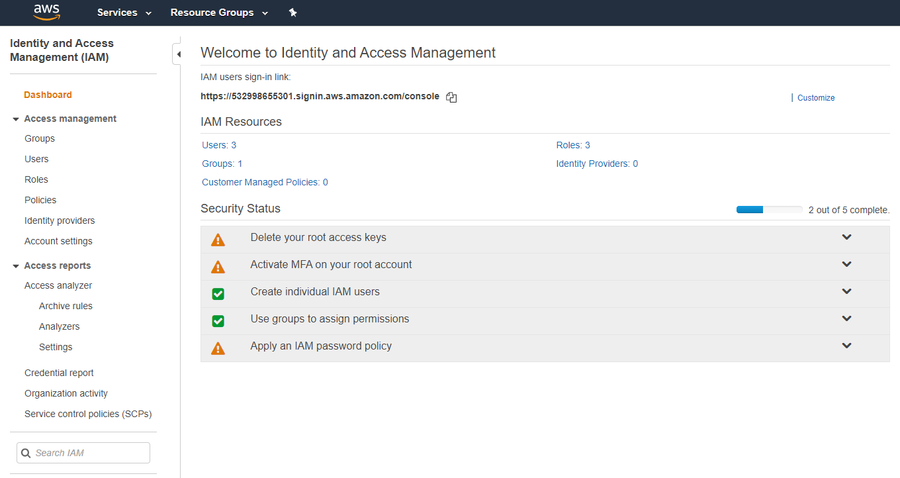Click the Apply an IAM password policy title
Screen dimensions: 900x478
pyautogui.click(x=321, y=346)
